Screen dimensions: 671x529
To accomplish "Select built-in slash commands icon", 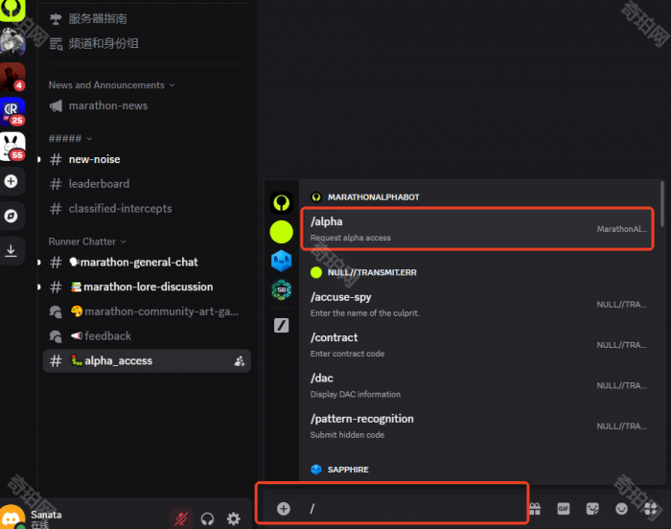I will [x=281, y=325].
